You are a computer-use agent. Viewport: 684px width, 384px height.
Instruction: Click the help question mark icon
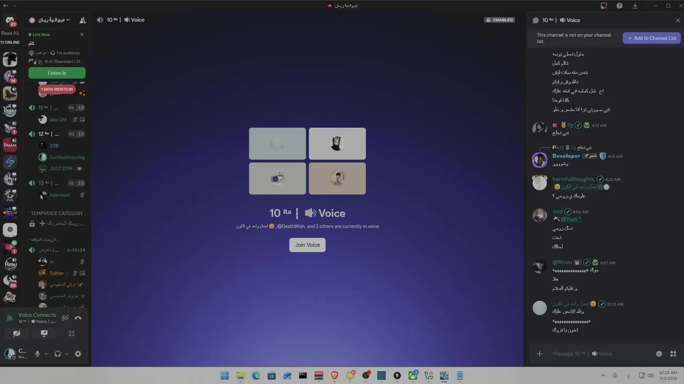click(x=619, y=6)
